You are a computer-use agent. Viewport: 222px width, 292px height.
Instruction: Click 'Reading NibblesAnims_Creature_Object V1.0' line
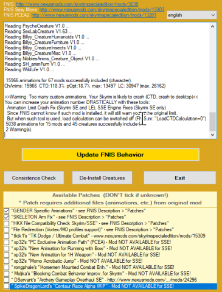click(x=52, y=59)
